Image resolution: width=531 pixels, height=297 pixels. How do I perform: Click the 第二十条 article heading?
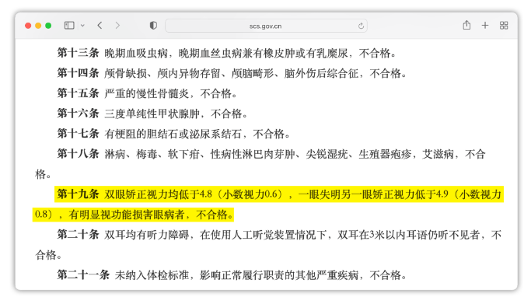(x=78, y=234)
